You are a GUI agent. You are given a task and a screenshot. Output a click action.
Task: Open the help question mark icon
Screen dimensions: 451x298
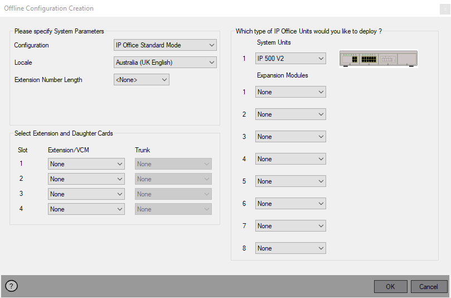(11, 286)
